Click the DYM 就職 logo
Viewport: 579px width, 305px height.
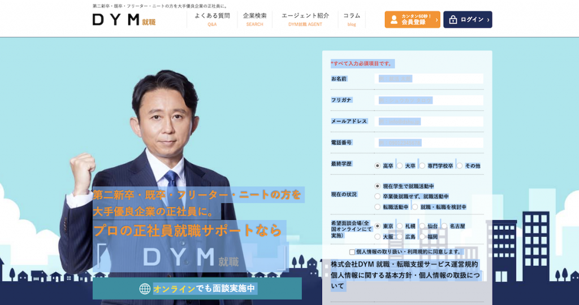(x=124, y=20)
